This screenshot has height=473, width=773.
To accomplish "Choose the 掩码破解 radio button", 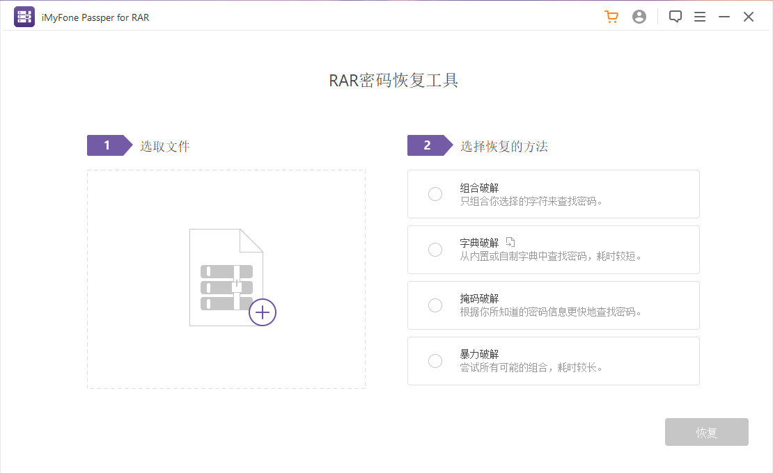I will 435,305.
